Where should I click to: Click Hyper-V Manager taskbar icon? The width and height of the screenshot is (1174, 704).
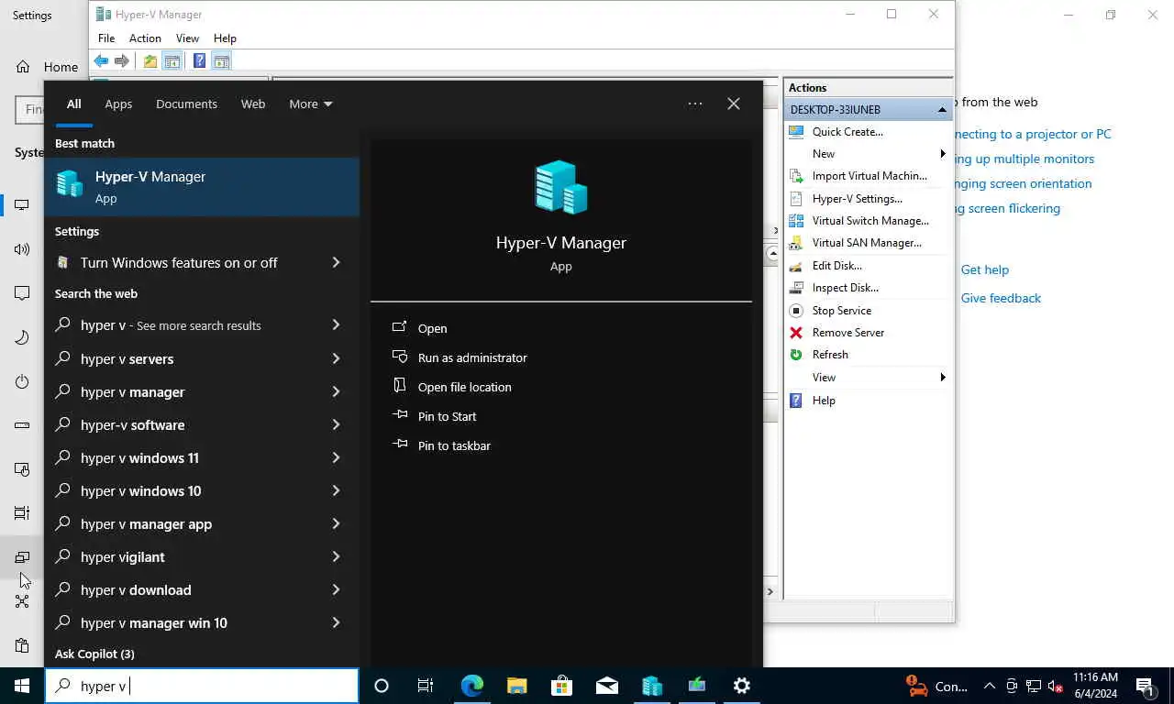652,686
